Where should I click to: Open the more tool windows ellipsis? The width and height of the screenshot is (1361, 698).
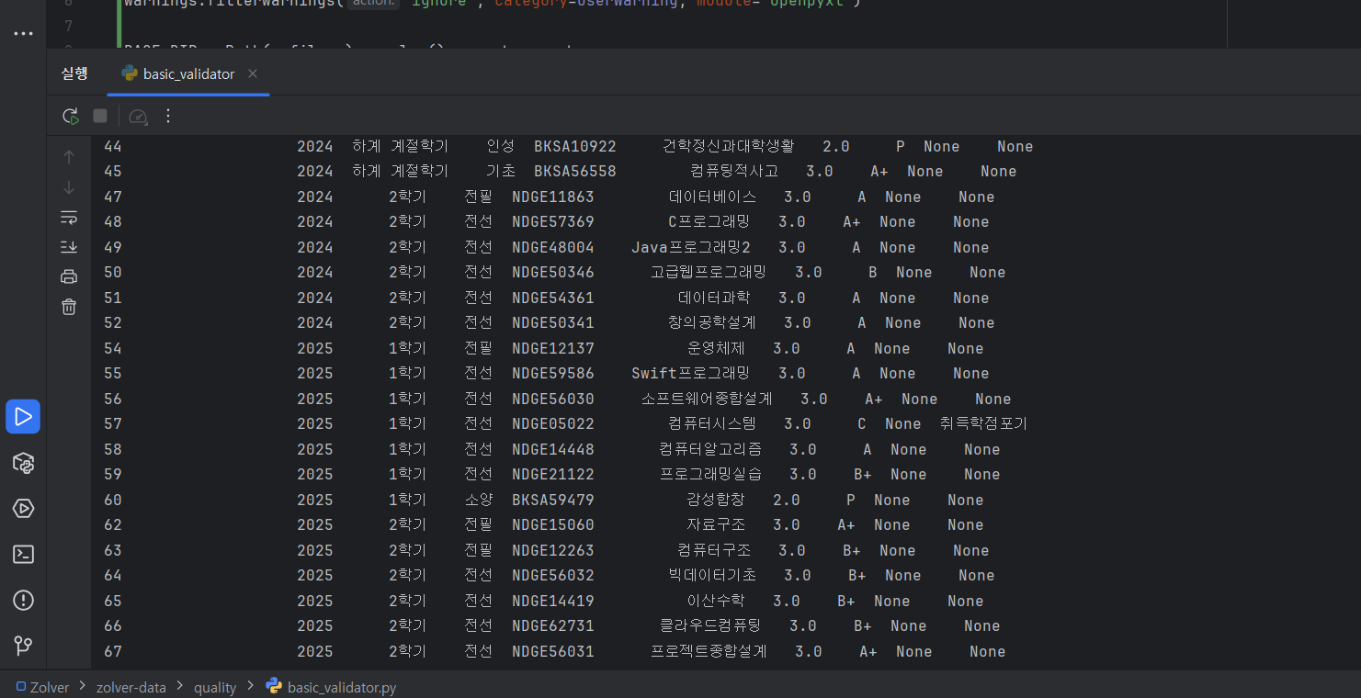click(x=23, y=34)
